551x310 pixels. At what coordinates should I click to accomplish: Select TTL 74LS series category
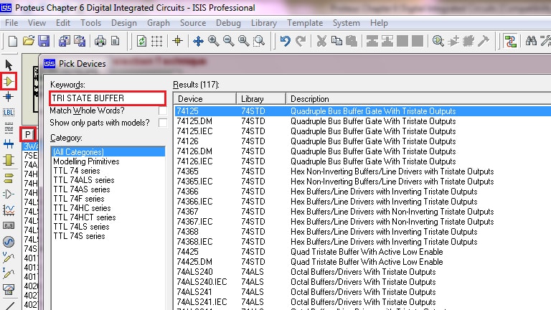click(x=80, y=227)
